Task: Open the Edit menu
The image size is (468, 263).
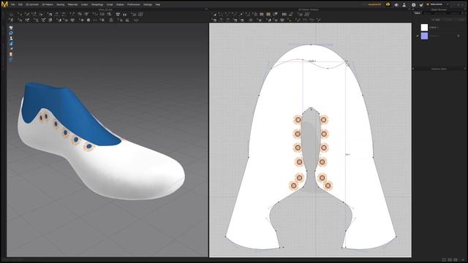Action: (x=20, y=4)
